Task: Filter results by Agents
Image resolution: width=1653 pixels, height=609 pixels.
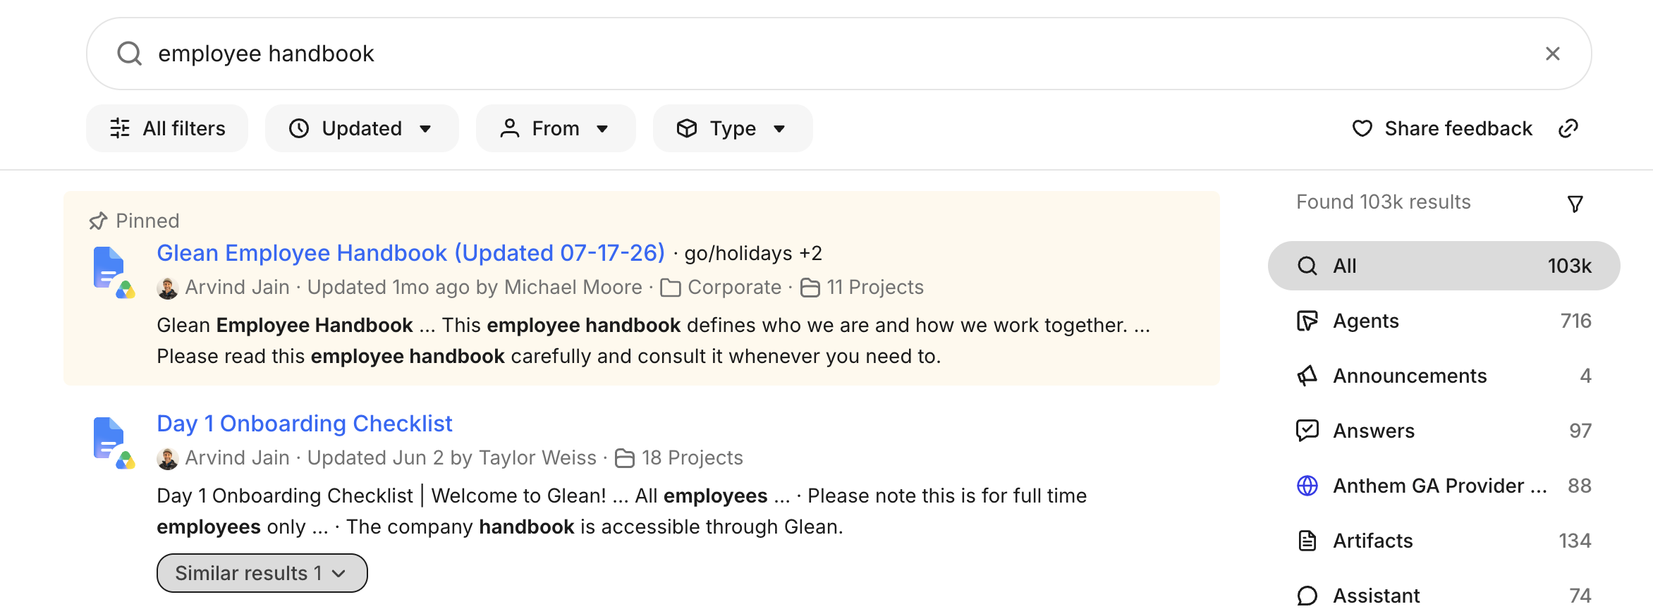Action: tap(1444, 321)
